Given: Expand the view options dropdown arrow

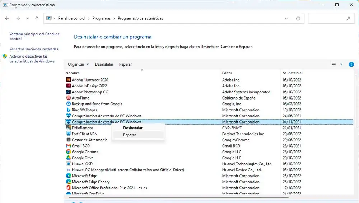Looking at the screenshot, I should [341, 64].
